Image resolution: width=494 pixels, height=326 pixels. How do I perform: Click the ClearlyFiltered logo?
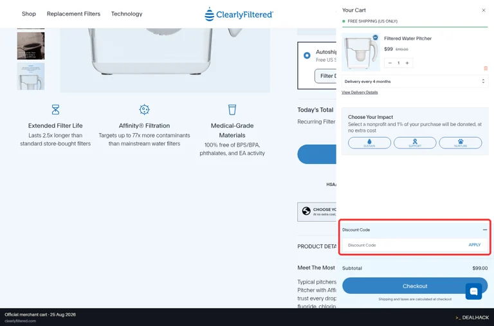click(x=239, y=14)
